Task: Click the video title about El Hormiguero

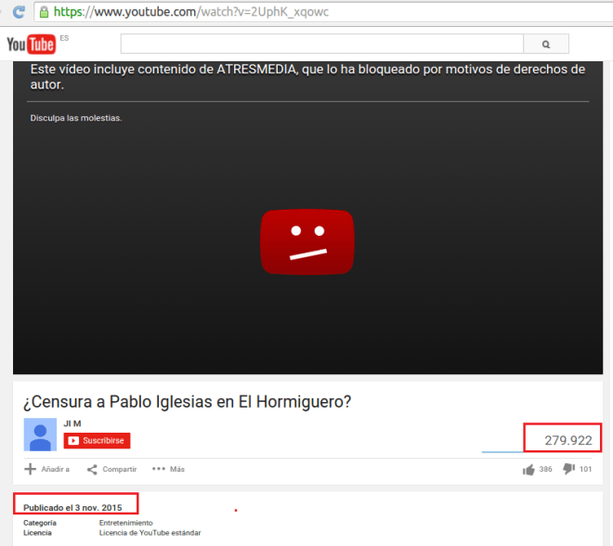Action: [188, 402]
